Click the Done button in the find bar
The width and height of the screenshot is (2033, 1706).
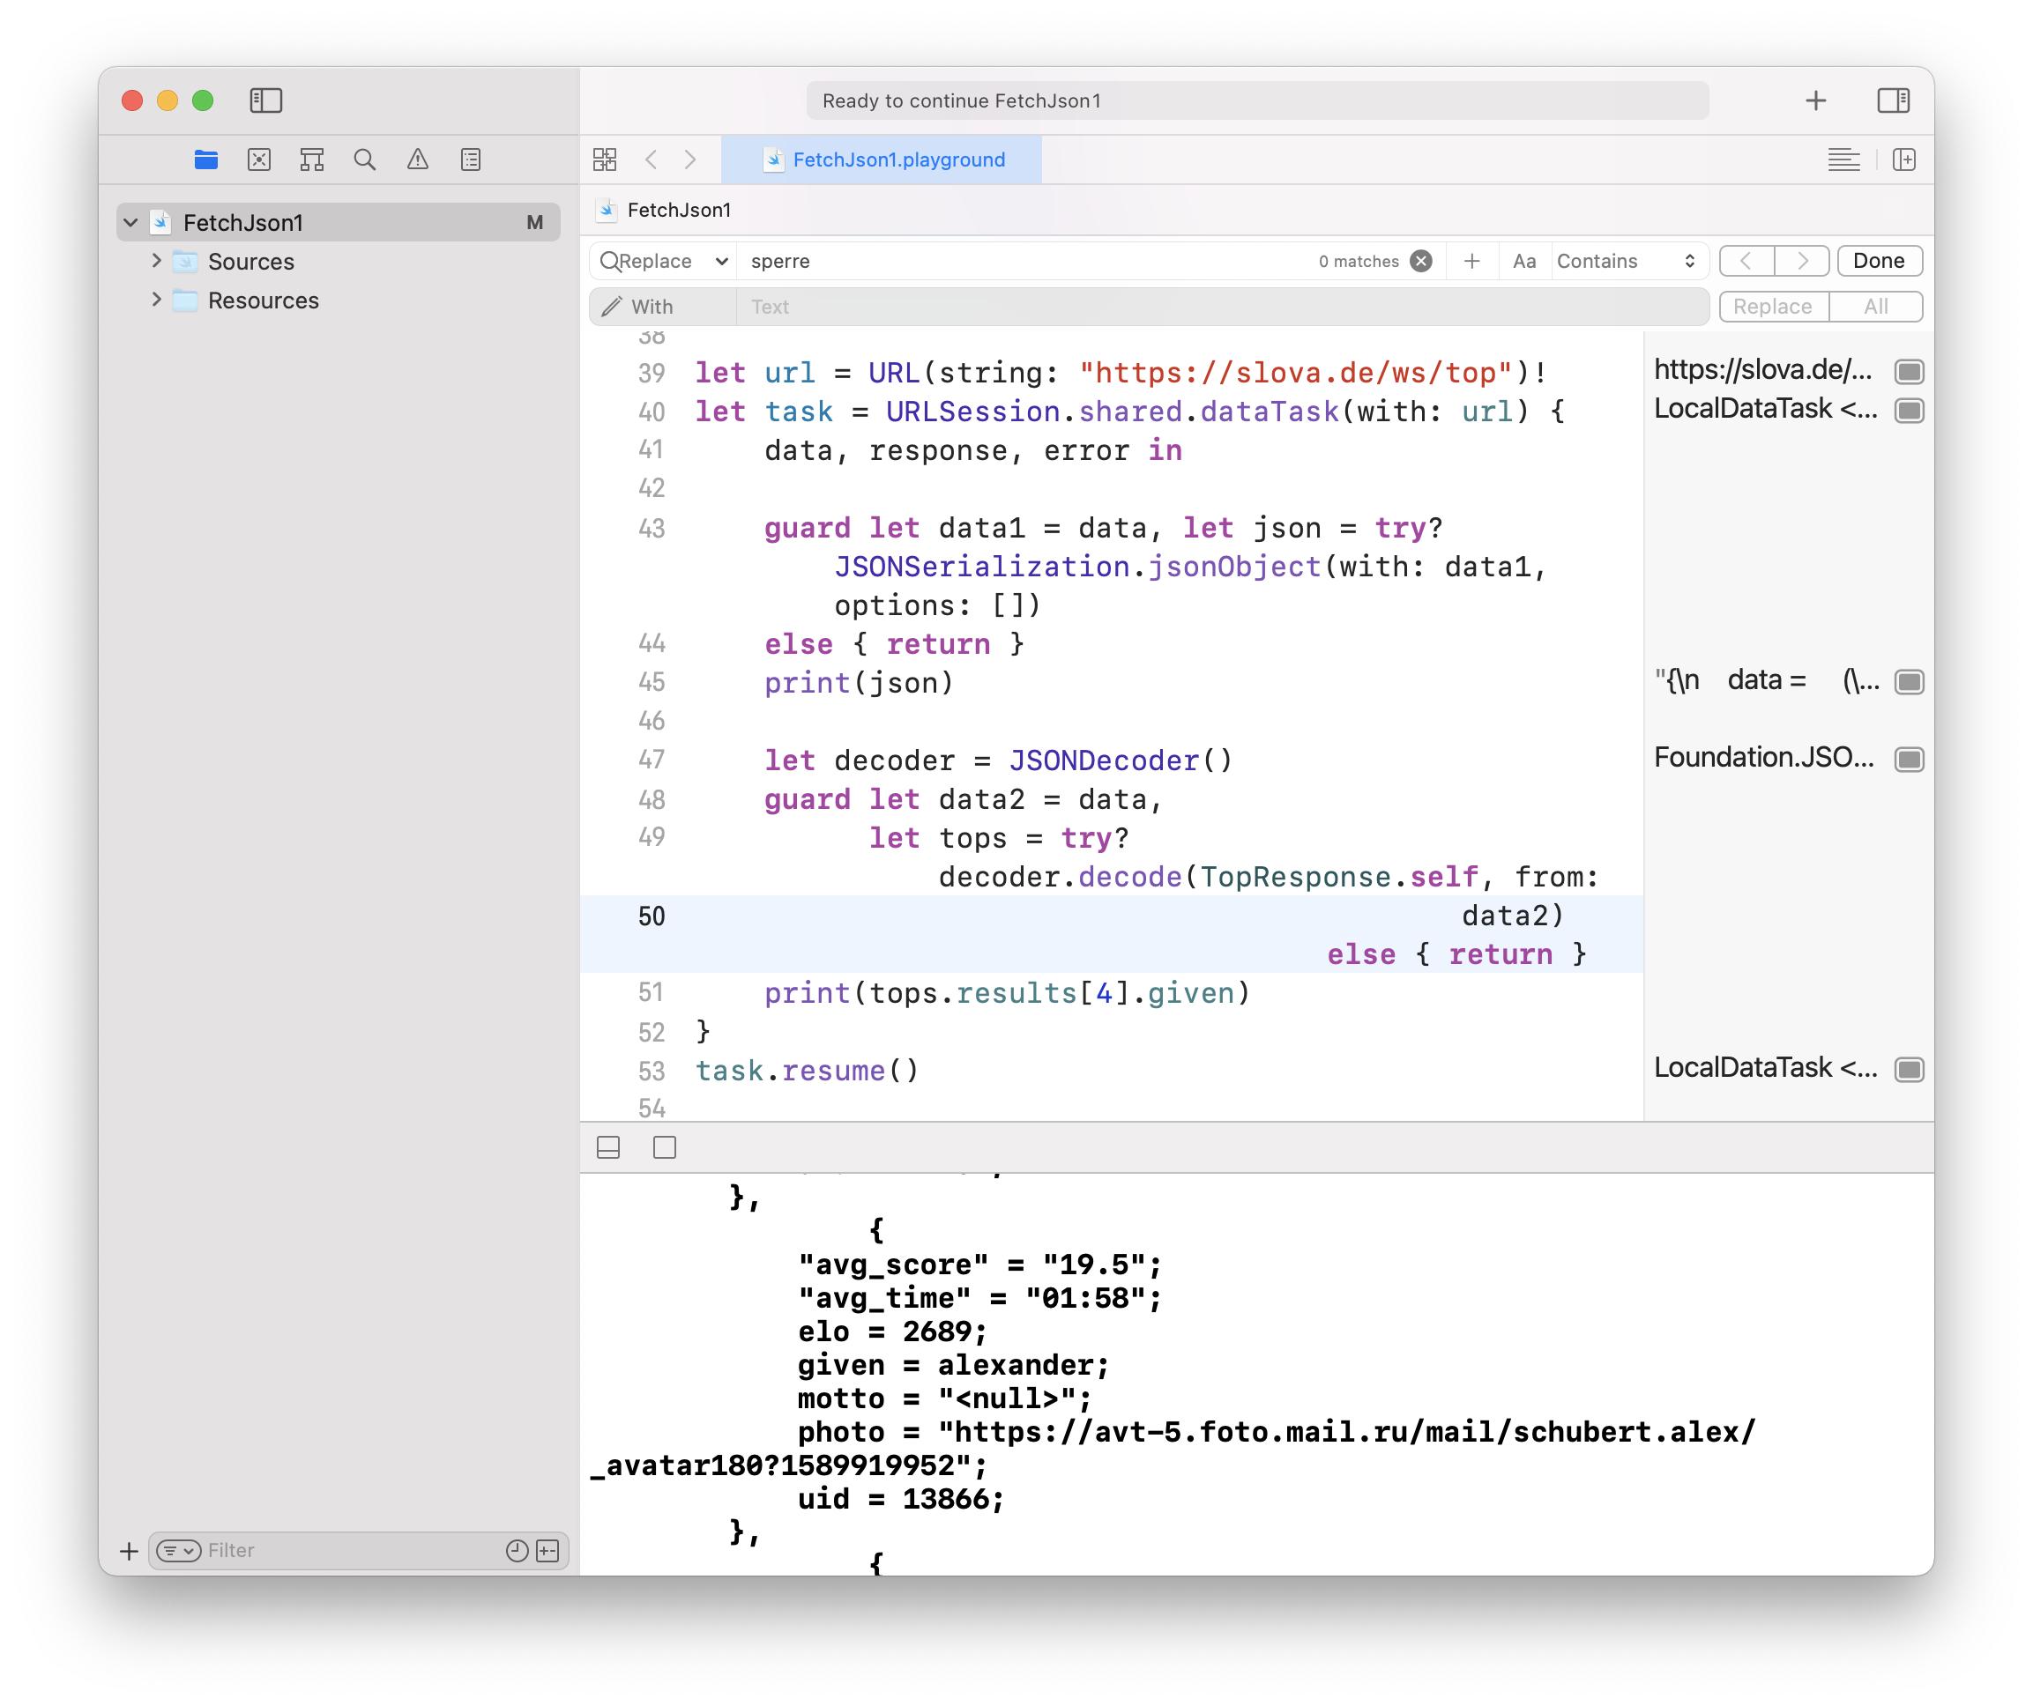click(1878, 261)
